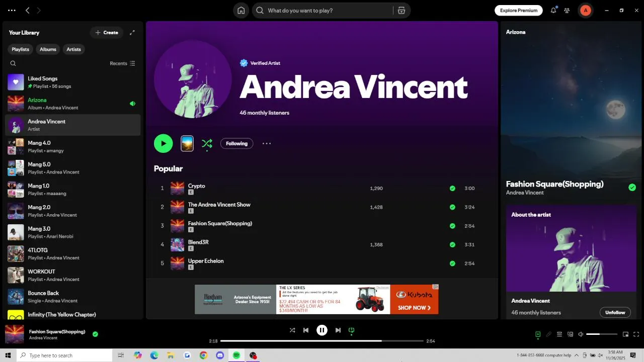The height and width of the screenshot is (362, 644).
Task: Open About the artist card image
Action: tap(571, 248)
